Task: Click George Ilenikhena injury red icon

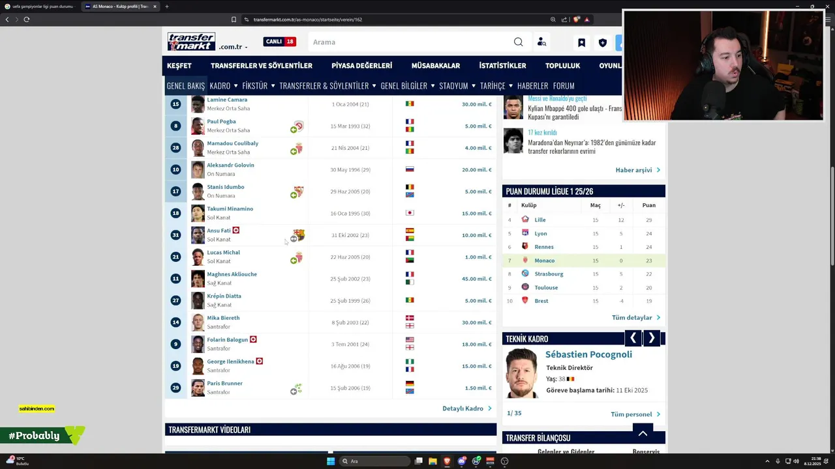Action: [259, 361]
